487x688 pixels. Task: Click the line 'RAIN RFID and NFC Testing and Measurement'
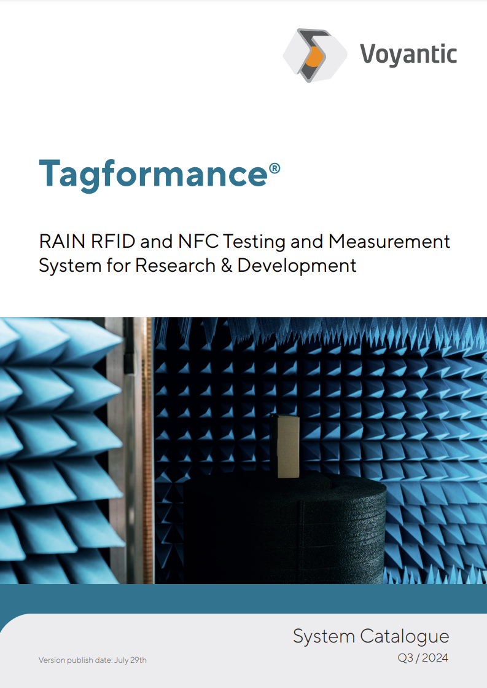pos(244,242)
